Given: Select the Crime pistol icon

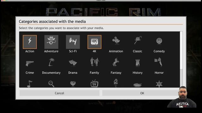Looking at the screenshot, I should click(x=30, y=63).
